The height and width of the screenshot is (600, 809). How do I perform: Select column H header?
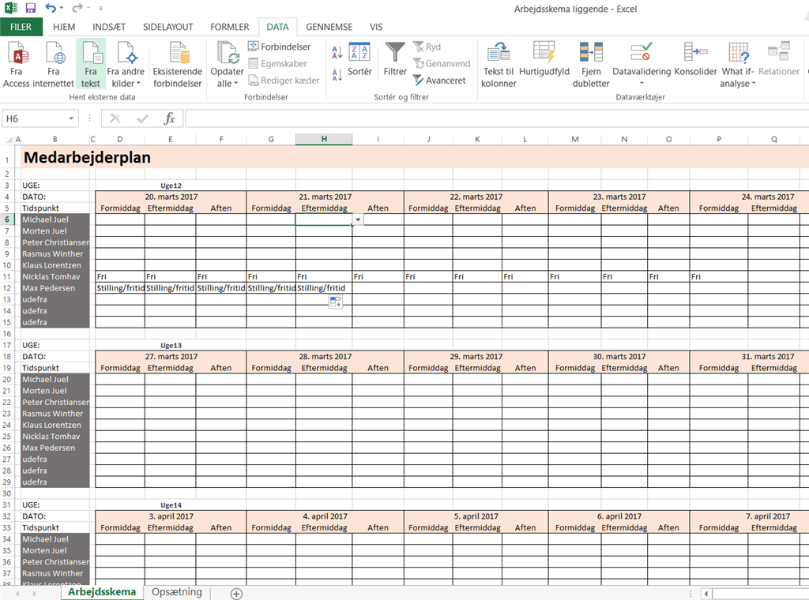[324, 139]
